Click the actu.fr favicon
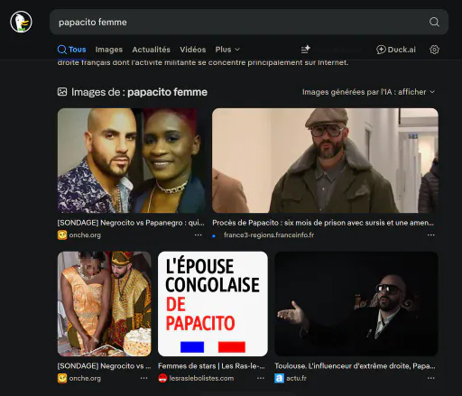This screenshot has width=462, height=396. (279, 378)
